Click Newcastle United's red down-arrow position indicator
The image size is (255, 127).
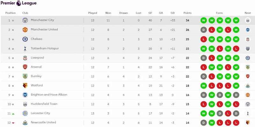tap(13, 123)
